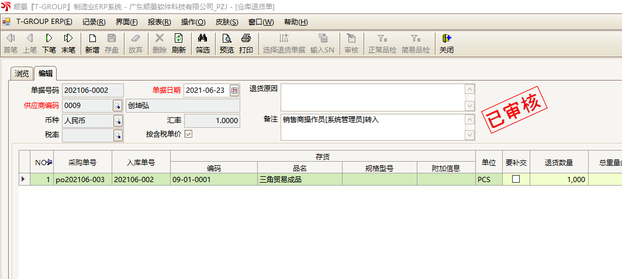Screen dimensions: 622x279
Task: Click the 退货数量 column header
Action: [x=558, y=162]
